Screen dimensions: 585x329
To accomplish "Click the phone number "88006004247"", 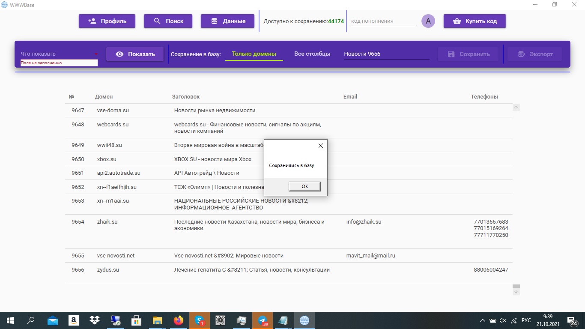I will tap(491, 270).
